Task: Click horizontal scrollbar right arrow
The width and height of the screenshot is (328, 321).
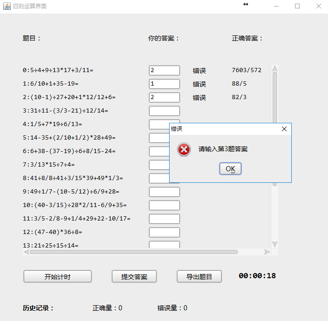Action: tap(267, 252)
